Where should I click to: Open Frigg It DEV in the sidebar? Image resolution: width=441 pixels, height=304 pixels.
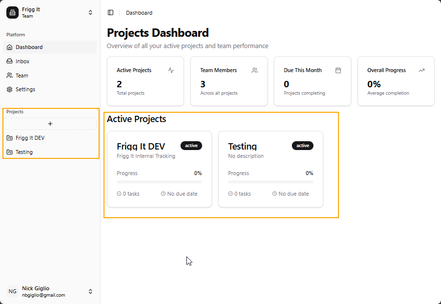tap(30, 138)
